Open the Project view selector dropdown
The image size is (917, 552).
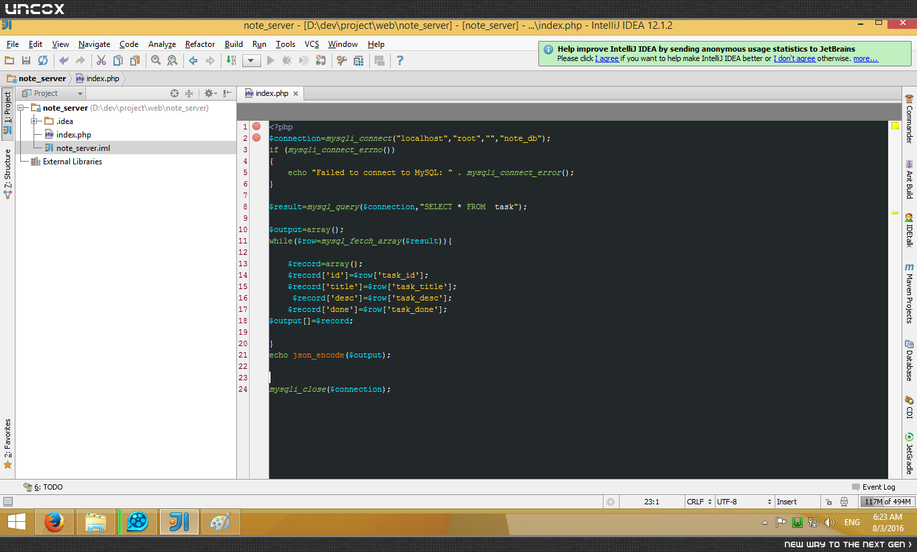click(52, 93)
